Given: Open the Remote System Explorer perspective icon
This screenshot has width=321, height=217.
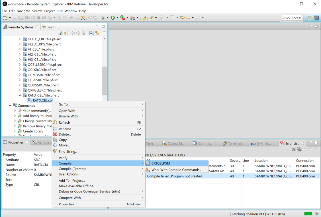Looking at the screenshot, I should coord(316,18).
